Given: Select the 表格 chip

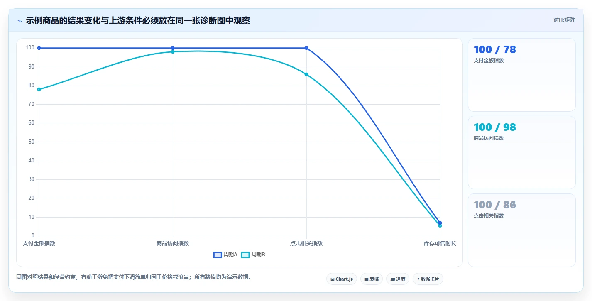Looking at the screenshot, I should (372, 279).
